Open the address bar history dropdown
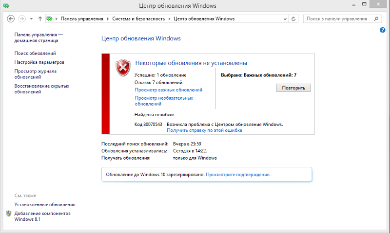Image resolution: width=390 pixels, height=233 pixels. click(x=285, y=19)
